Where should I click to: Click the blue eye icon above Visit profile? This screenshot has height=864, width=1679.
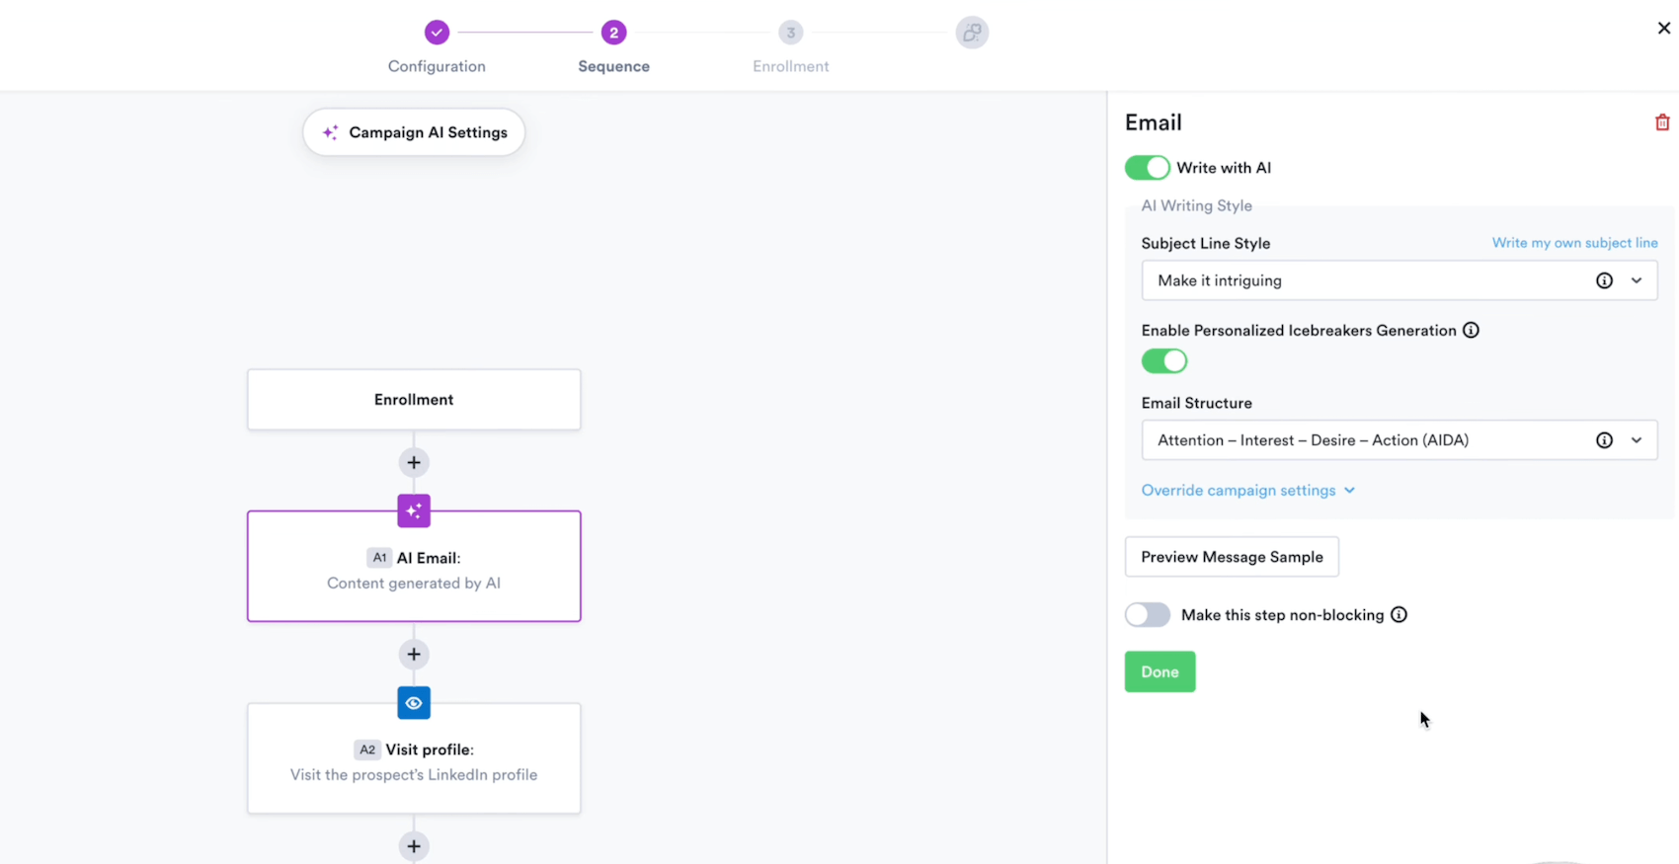414,703
